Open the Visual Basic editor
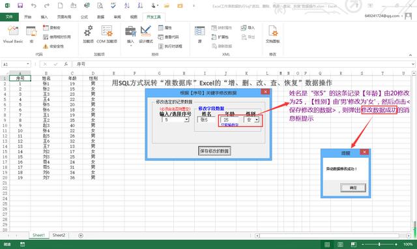417x249 pixels. (x=13, y=35)
